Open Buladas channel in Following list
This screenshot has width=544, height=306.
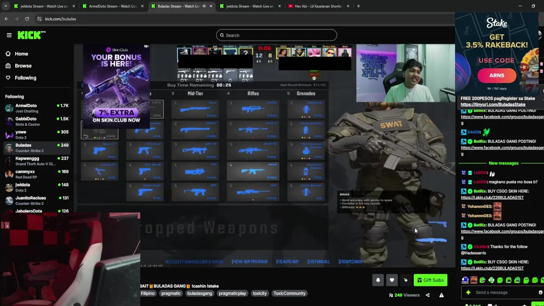(37, 147)
